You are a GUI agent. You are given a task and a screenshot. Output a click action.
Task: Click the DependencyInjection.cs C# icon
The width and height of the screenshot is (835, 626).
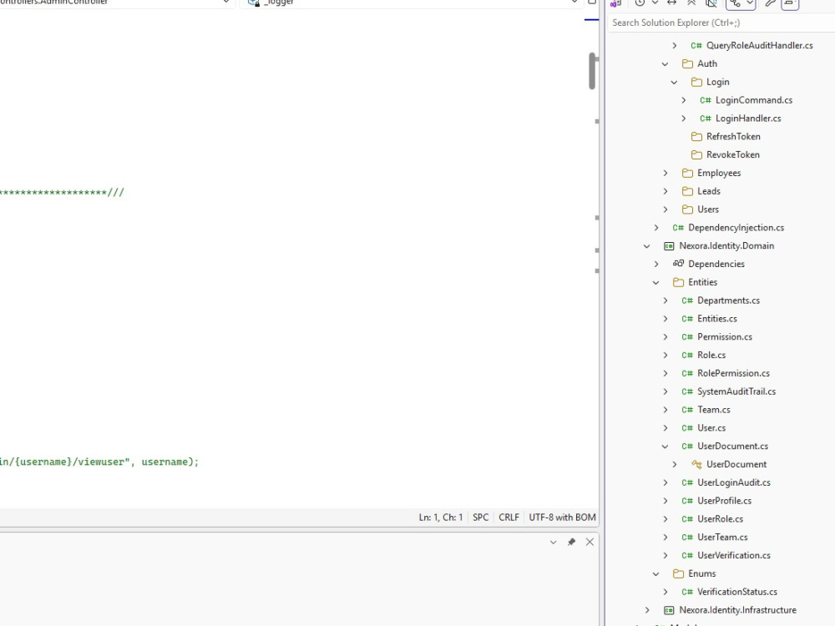coord(678,228)
